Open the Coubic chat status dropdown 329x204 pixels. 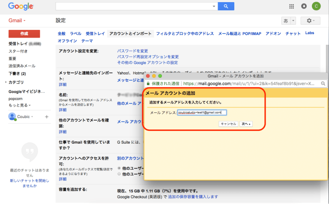32,117
